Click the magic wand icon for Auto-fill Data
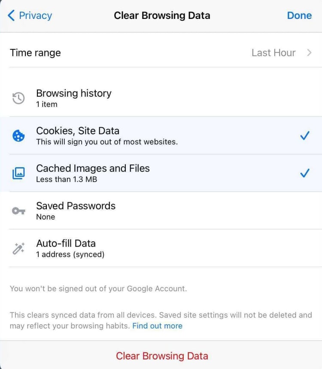This screenshot has height=369, width=322. tap(18, 248)
